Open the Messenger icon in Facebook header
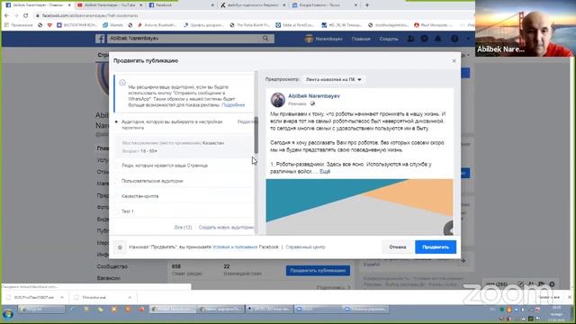 pyautogui.click(x=424, y=38)
